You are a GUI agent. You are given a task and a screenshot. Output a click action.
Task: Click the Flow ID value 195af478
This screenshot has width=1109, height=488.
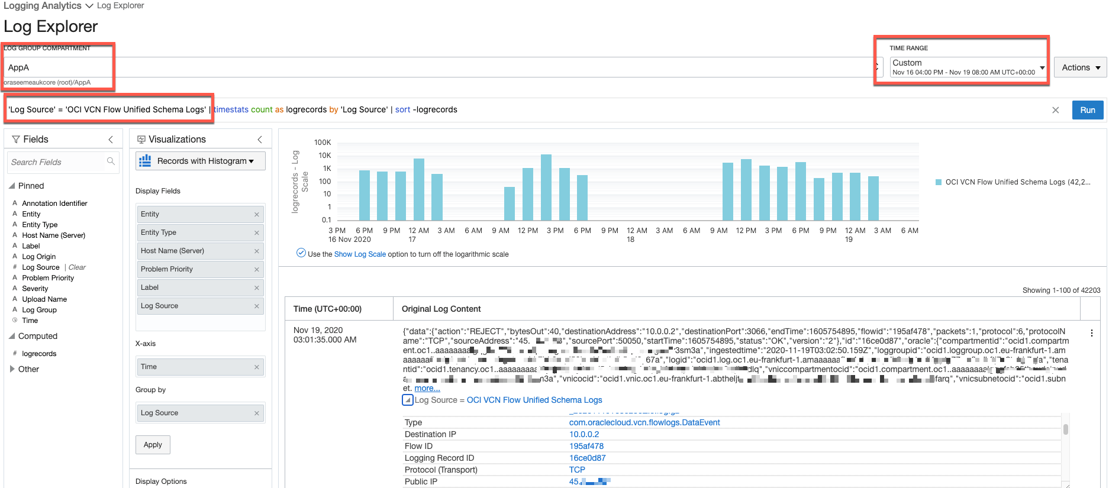pyautogui.click(x=586, y=447)
